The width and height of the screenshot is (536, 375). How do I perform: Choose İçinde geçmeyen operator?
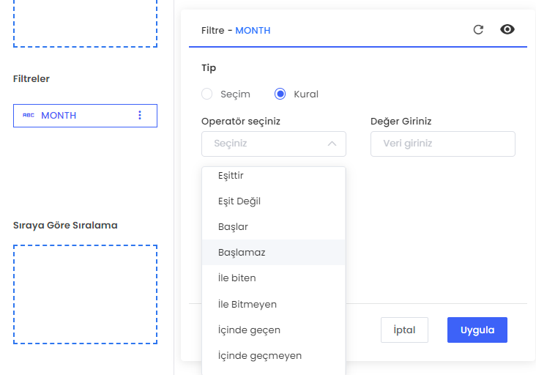click(x=260, y=355)
